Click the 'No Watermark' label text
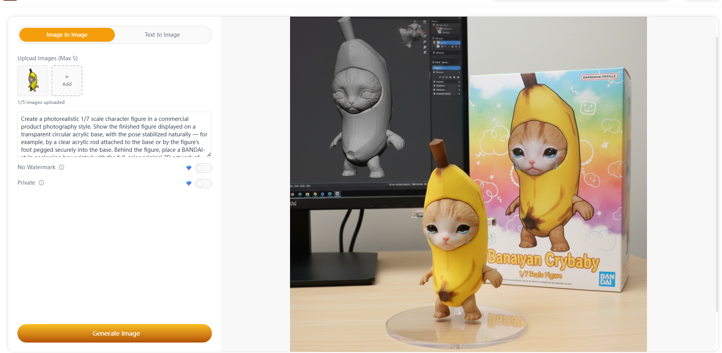This screenshot has width=722, height=353. pyautogui.click(x=36, y=167)
